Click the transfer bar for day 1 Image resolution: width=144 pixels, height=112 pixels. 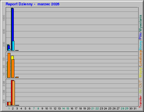click(9, 104)
